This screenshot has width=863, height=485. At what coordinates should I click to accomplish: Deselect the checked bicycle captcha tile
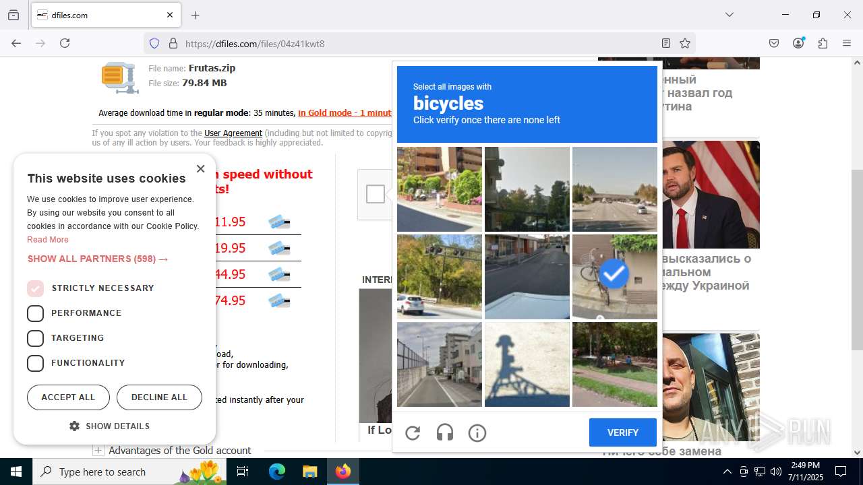coord(615,277)
